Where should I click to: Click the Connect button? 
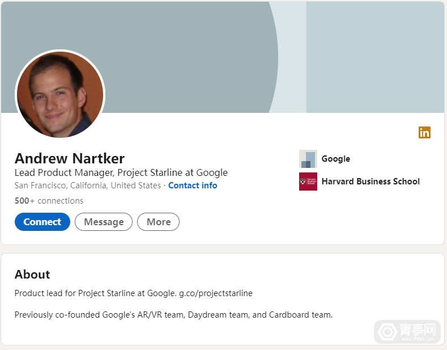tap(42, 222)
